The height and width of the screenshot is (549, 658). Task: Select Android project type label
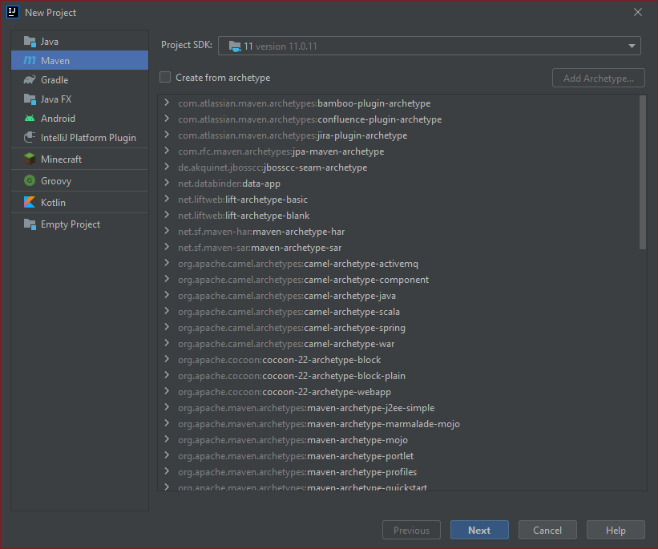pyautogui.click(x=58, y=119)
